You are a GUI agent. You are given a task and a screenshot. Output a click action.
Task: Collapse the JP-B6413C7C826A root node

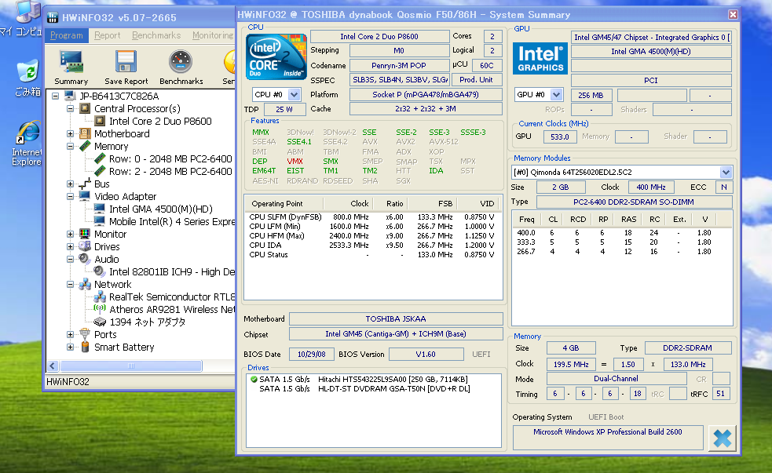pos(55,96)
